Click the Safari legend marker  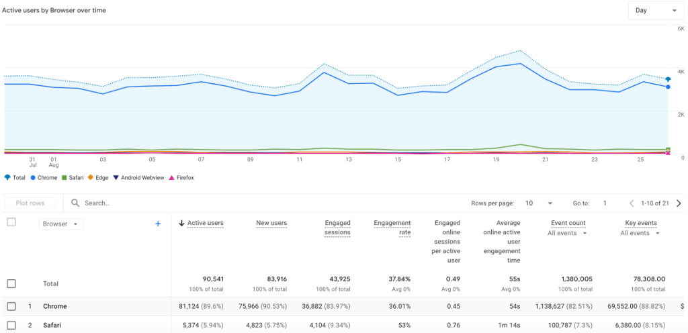63,177
